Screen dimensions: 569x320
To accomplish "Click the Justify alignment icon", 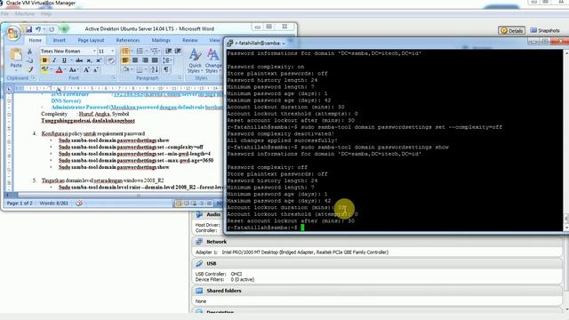I will click(x=155, y=60).
